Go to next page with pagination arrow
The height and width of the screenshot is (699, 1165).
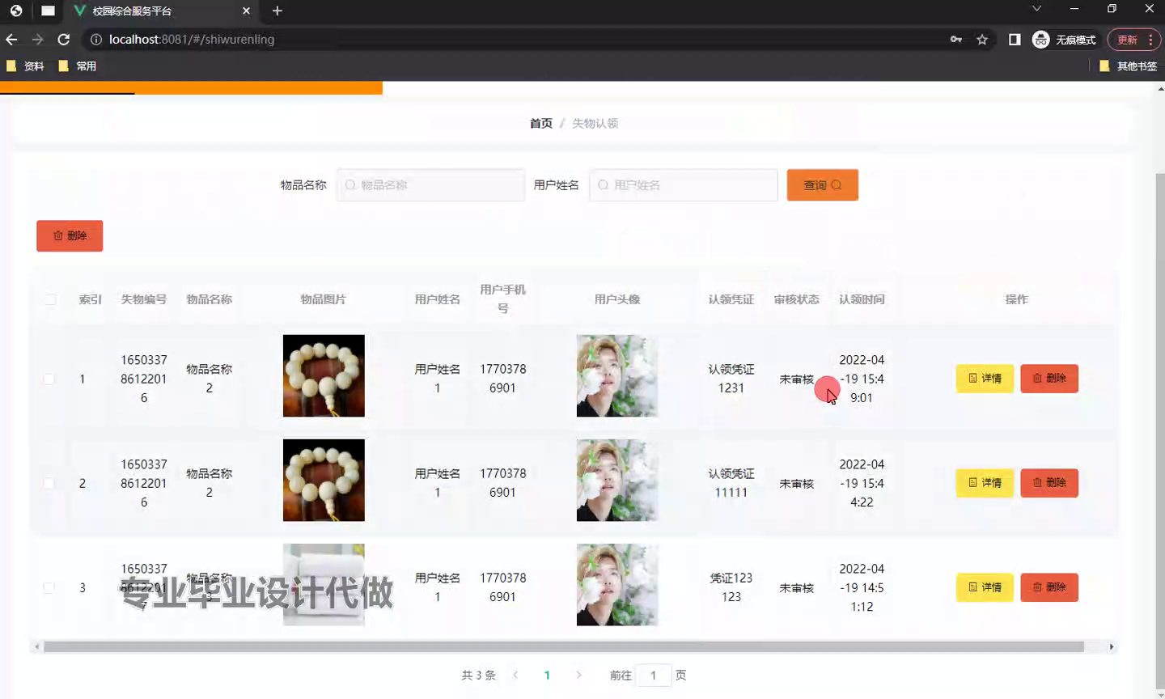[x=578, y=675]
